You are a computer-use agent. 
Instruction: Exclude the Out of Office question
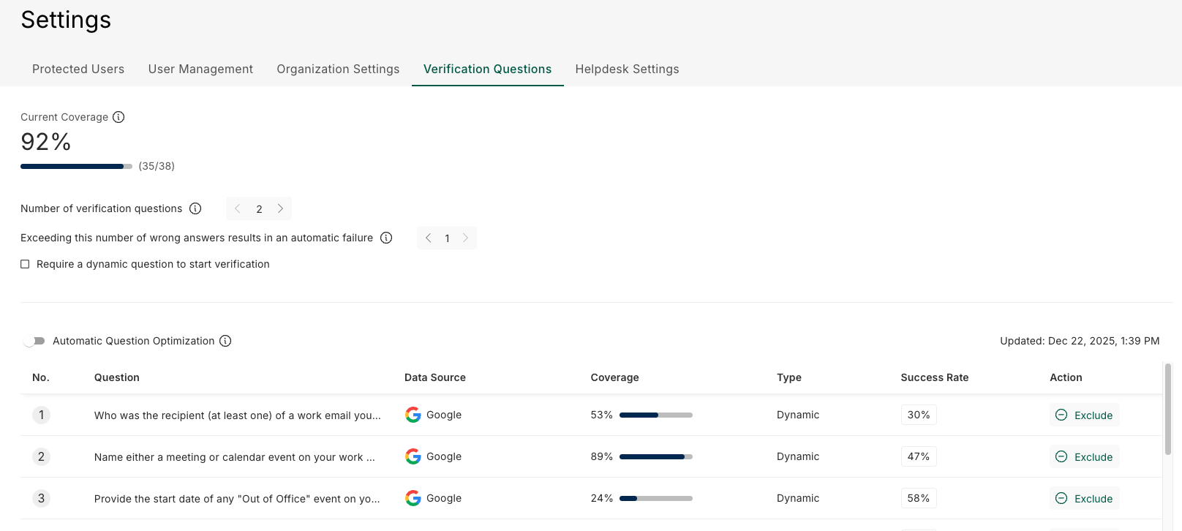pyautogui.click(x=1084, y=498)
